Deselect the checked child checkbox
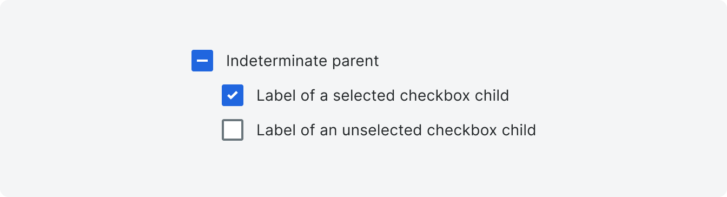Screen dimensions: 727x197 [x=233, y=95]
